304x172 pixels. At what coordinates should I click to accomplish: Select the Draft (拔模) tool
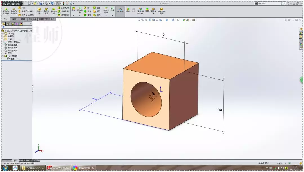point(88,12)
